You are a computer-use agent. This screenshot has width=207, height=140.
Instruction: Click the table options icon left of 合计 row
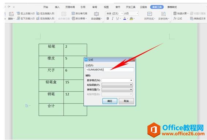point(27,105)
